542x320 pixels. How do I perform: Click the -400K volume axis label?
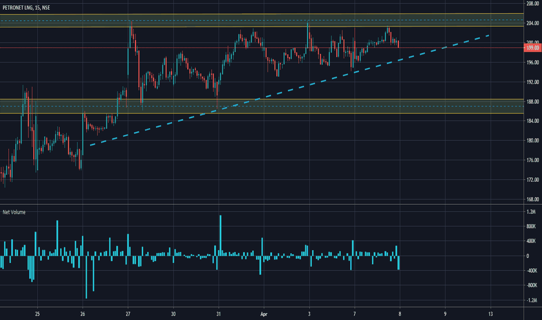coord(532,271)
